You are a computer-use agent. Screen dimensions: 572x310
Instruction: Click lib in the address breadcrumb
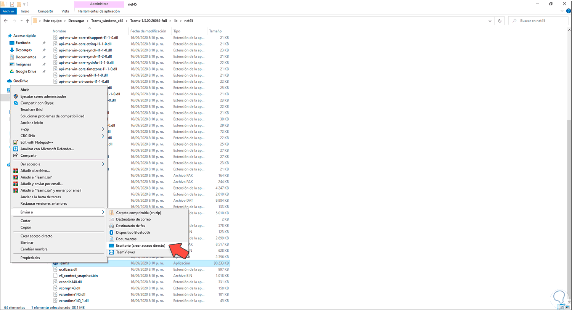coord(176,21)
